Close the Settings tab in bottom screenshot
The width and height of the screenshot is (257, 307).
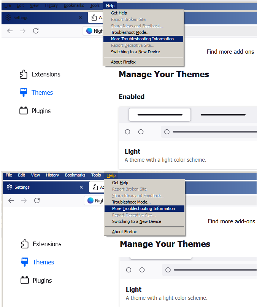click(x=81, y=187)
